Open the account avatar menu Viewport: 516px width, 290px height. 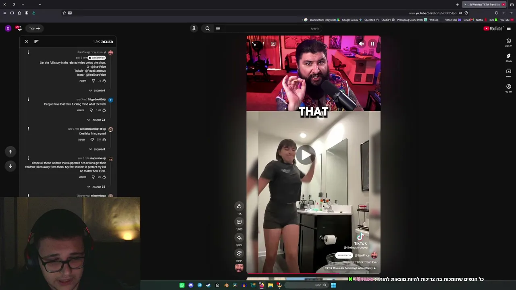(x=8, y=28)
